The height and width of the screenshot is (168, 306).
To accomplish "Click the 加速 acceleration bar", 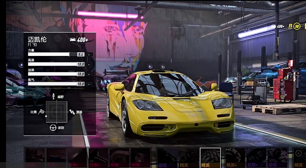I will coord(56,74).
